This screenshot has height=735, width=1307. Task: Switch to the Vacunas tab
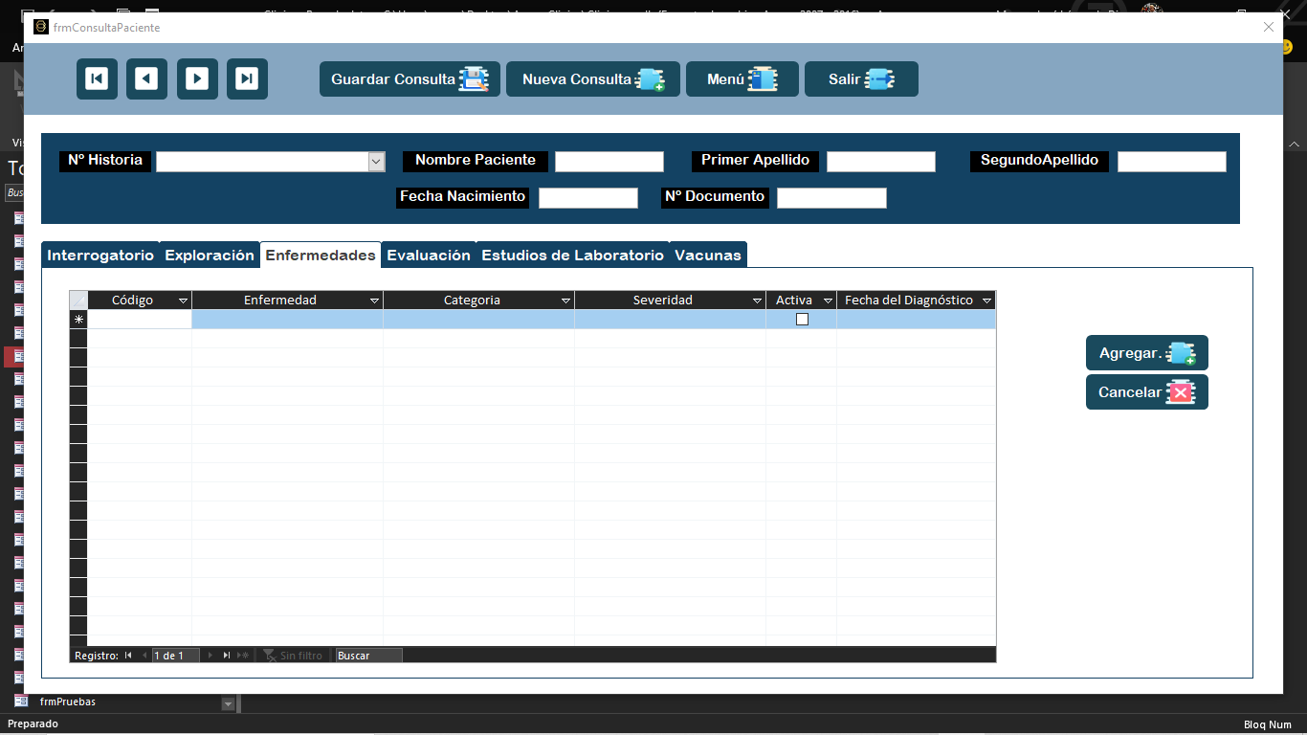[x=708, y=256]
